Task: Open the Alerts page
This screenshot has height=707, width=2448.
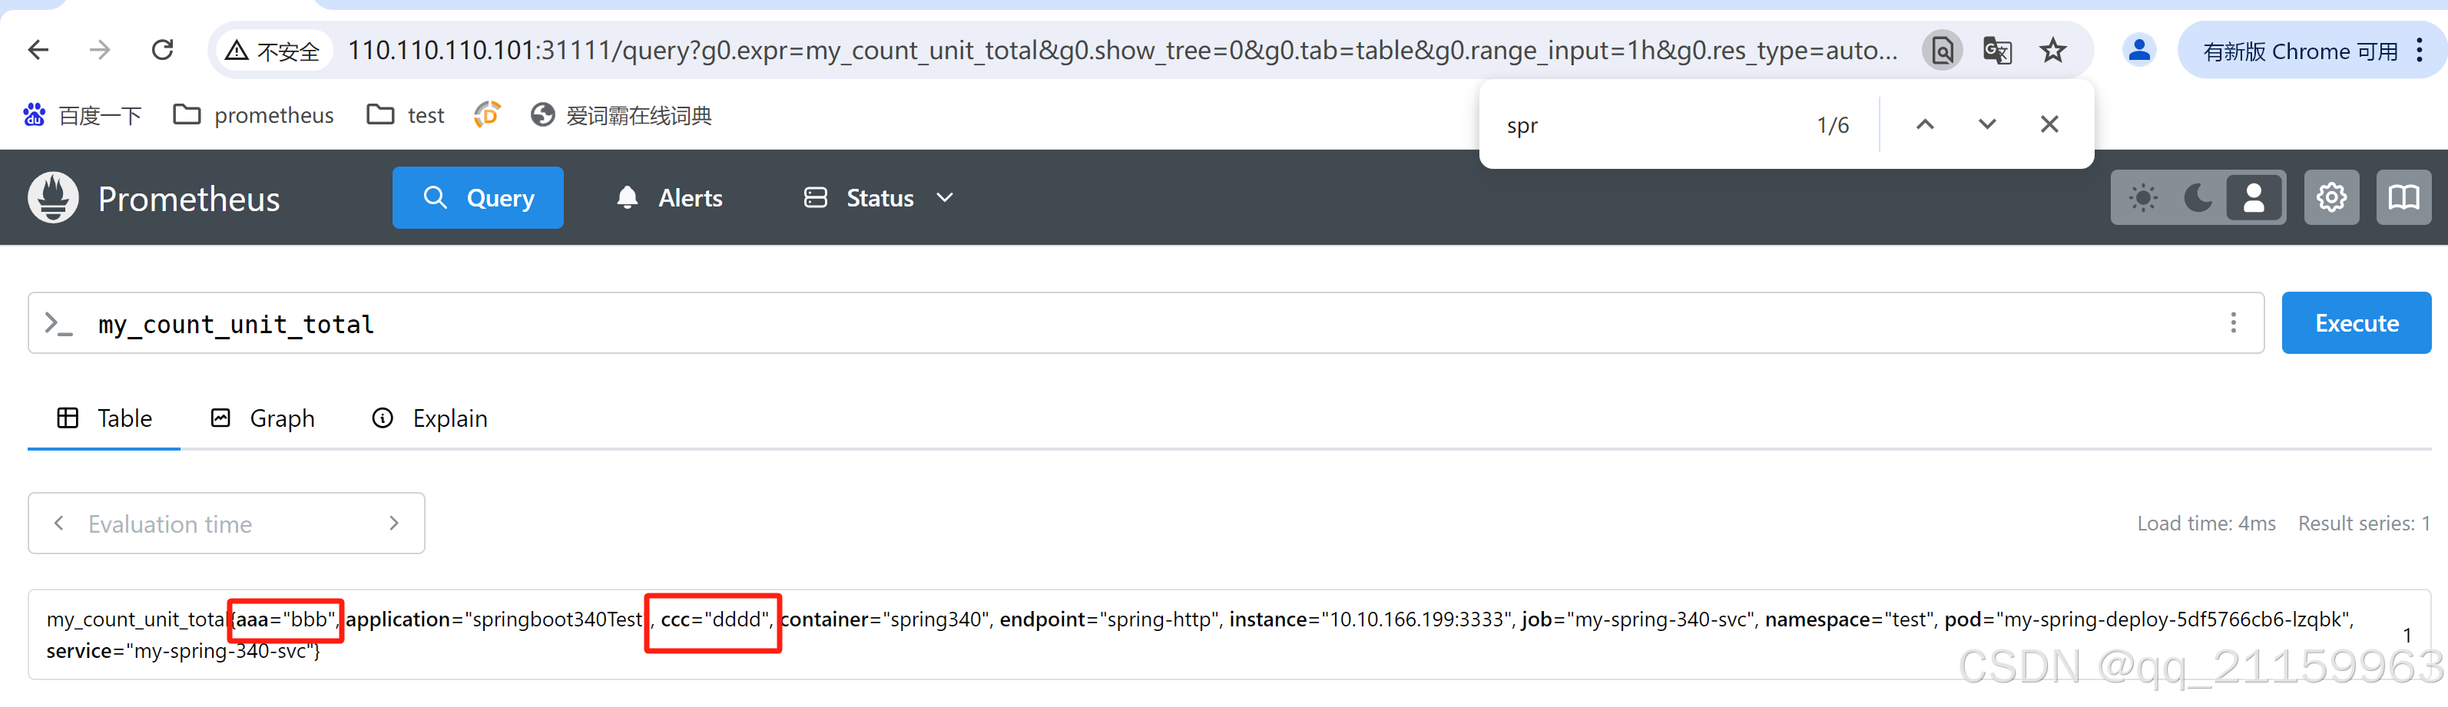Action: 670,197
